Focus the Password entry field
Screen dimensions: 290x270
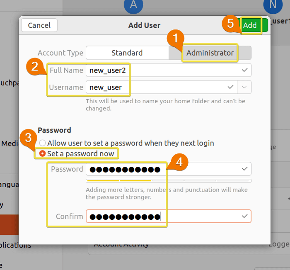tap(169, 169)
